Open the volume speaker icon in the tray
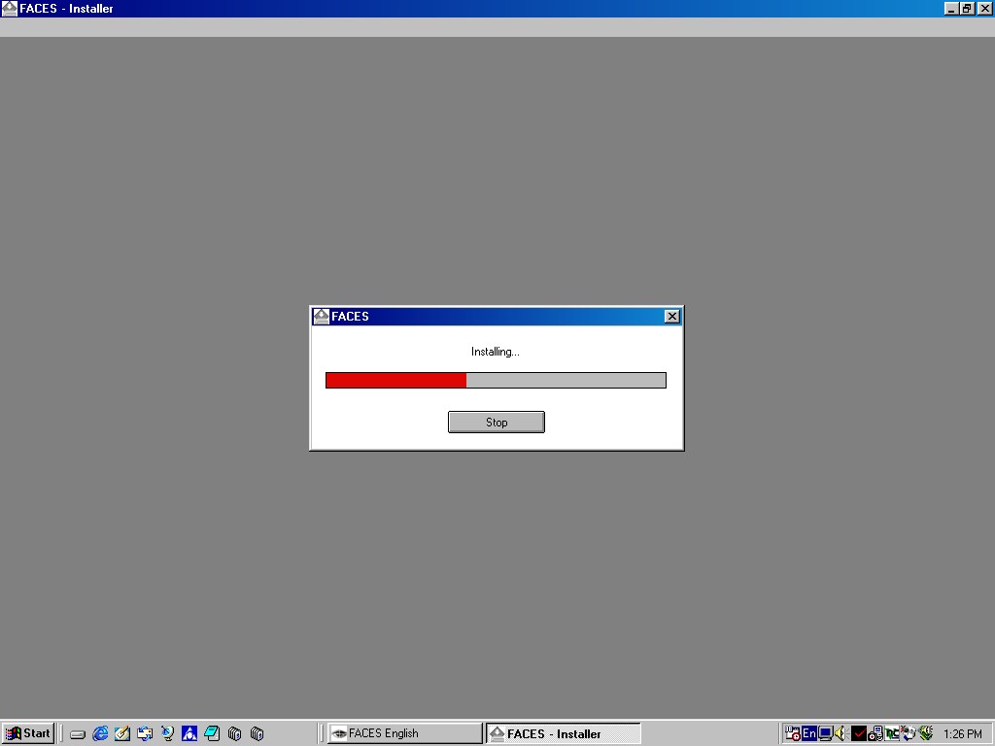995x746 pixels. (840, 733)
